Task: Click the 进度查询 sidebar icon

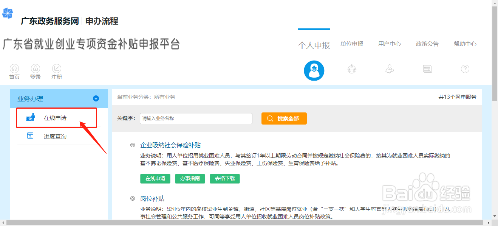Action: click(x=30, y=136)
